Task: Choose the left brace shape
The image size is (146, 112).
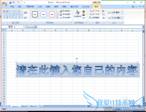Action: pyautogui.click(x=16, y=17)
